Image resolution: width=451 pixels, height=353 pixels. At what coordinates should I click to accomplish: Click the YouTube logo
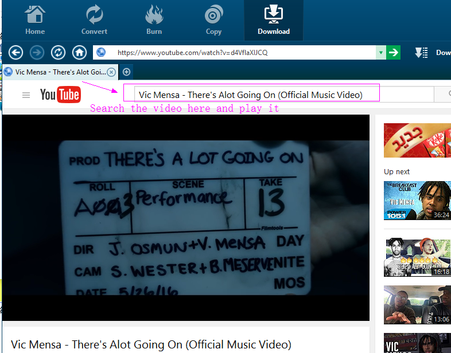pos(60,95)
